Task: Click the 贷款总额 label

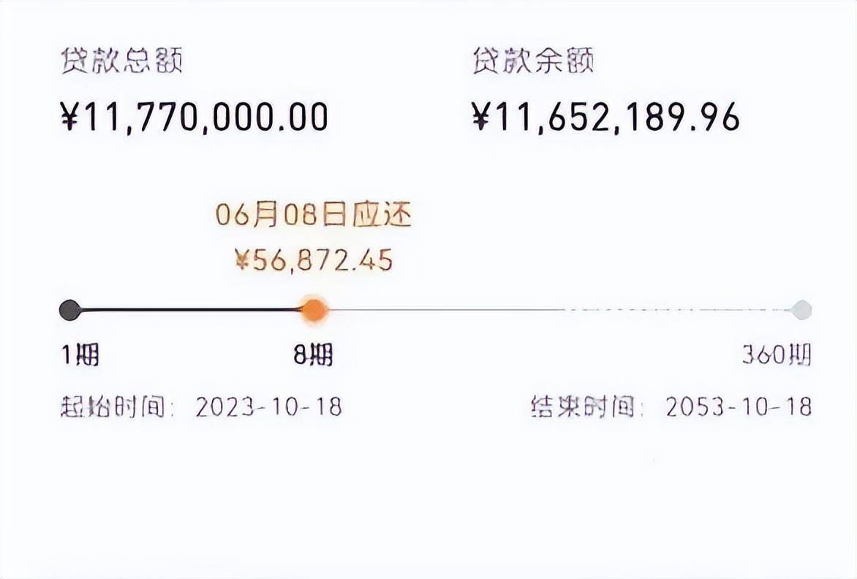Action: (x=121, y=60)
